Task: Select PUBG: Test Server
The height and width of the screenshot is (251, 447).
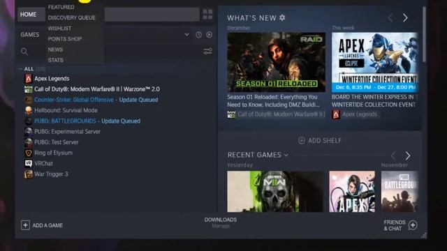Action: pos(56,142)
